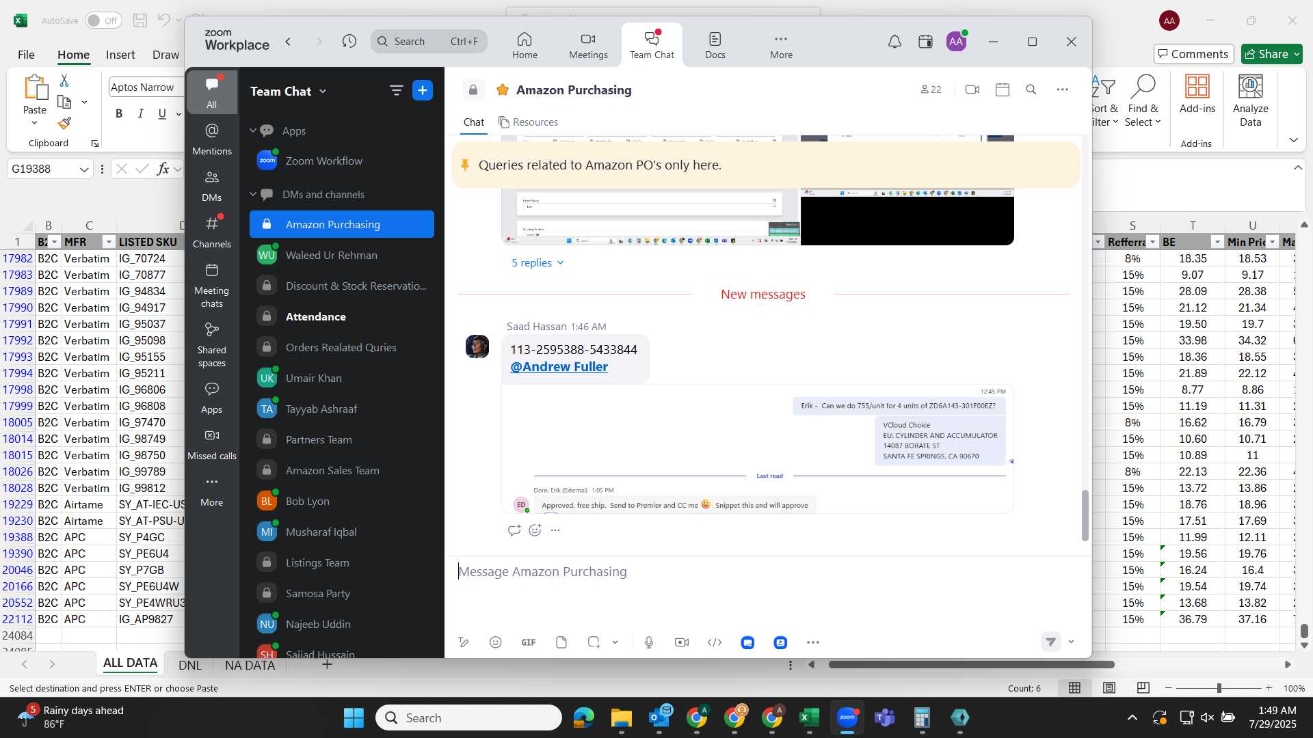1313x738 pixels.
Task: Insert a GIF in the message
Action: (529, 642)
